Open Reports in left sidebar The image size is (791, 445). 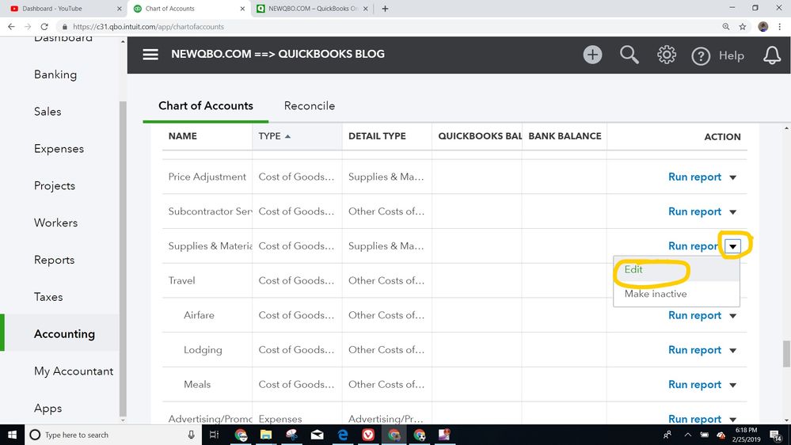coord(54,260)
